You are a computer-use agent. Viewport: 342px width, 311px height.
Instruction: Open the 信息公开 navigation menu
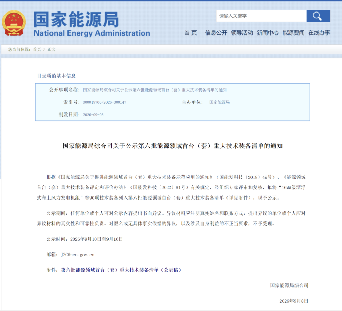tap(216, 33)
